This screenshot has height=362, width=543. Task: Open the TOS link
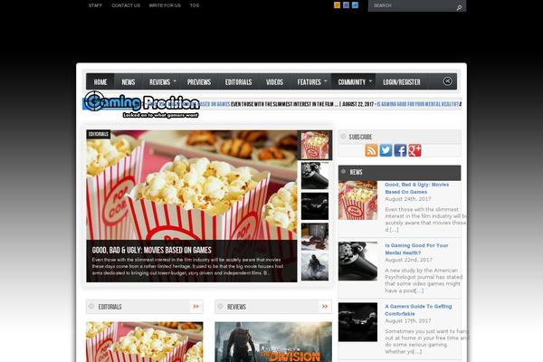(x=195, y=5)
